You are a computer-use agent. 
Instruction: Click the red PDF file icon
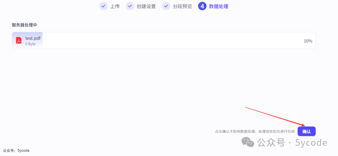(x=19, y=40)
